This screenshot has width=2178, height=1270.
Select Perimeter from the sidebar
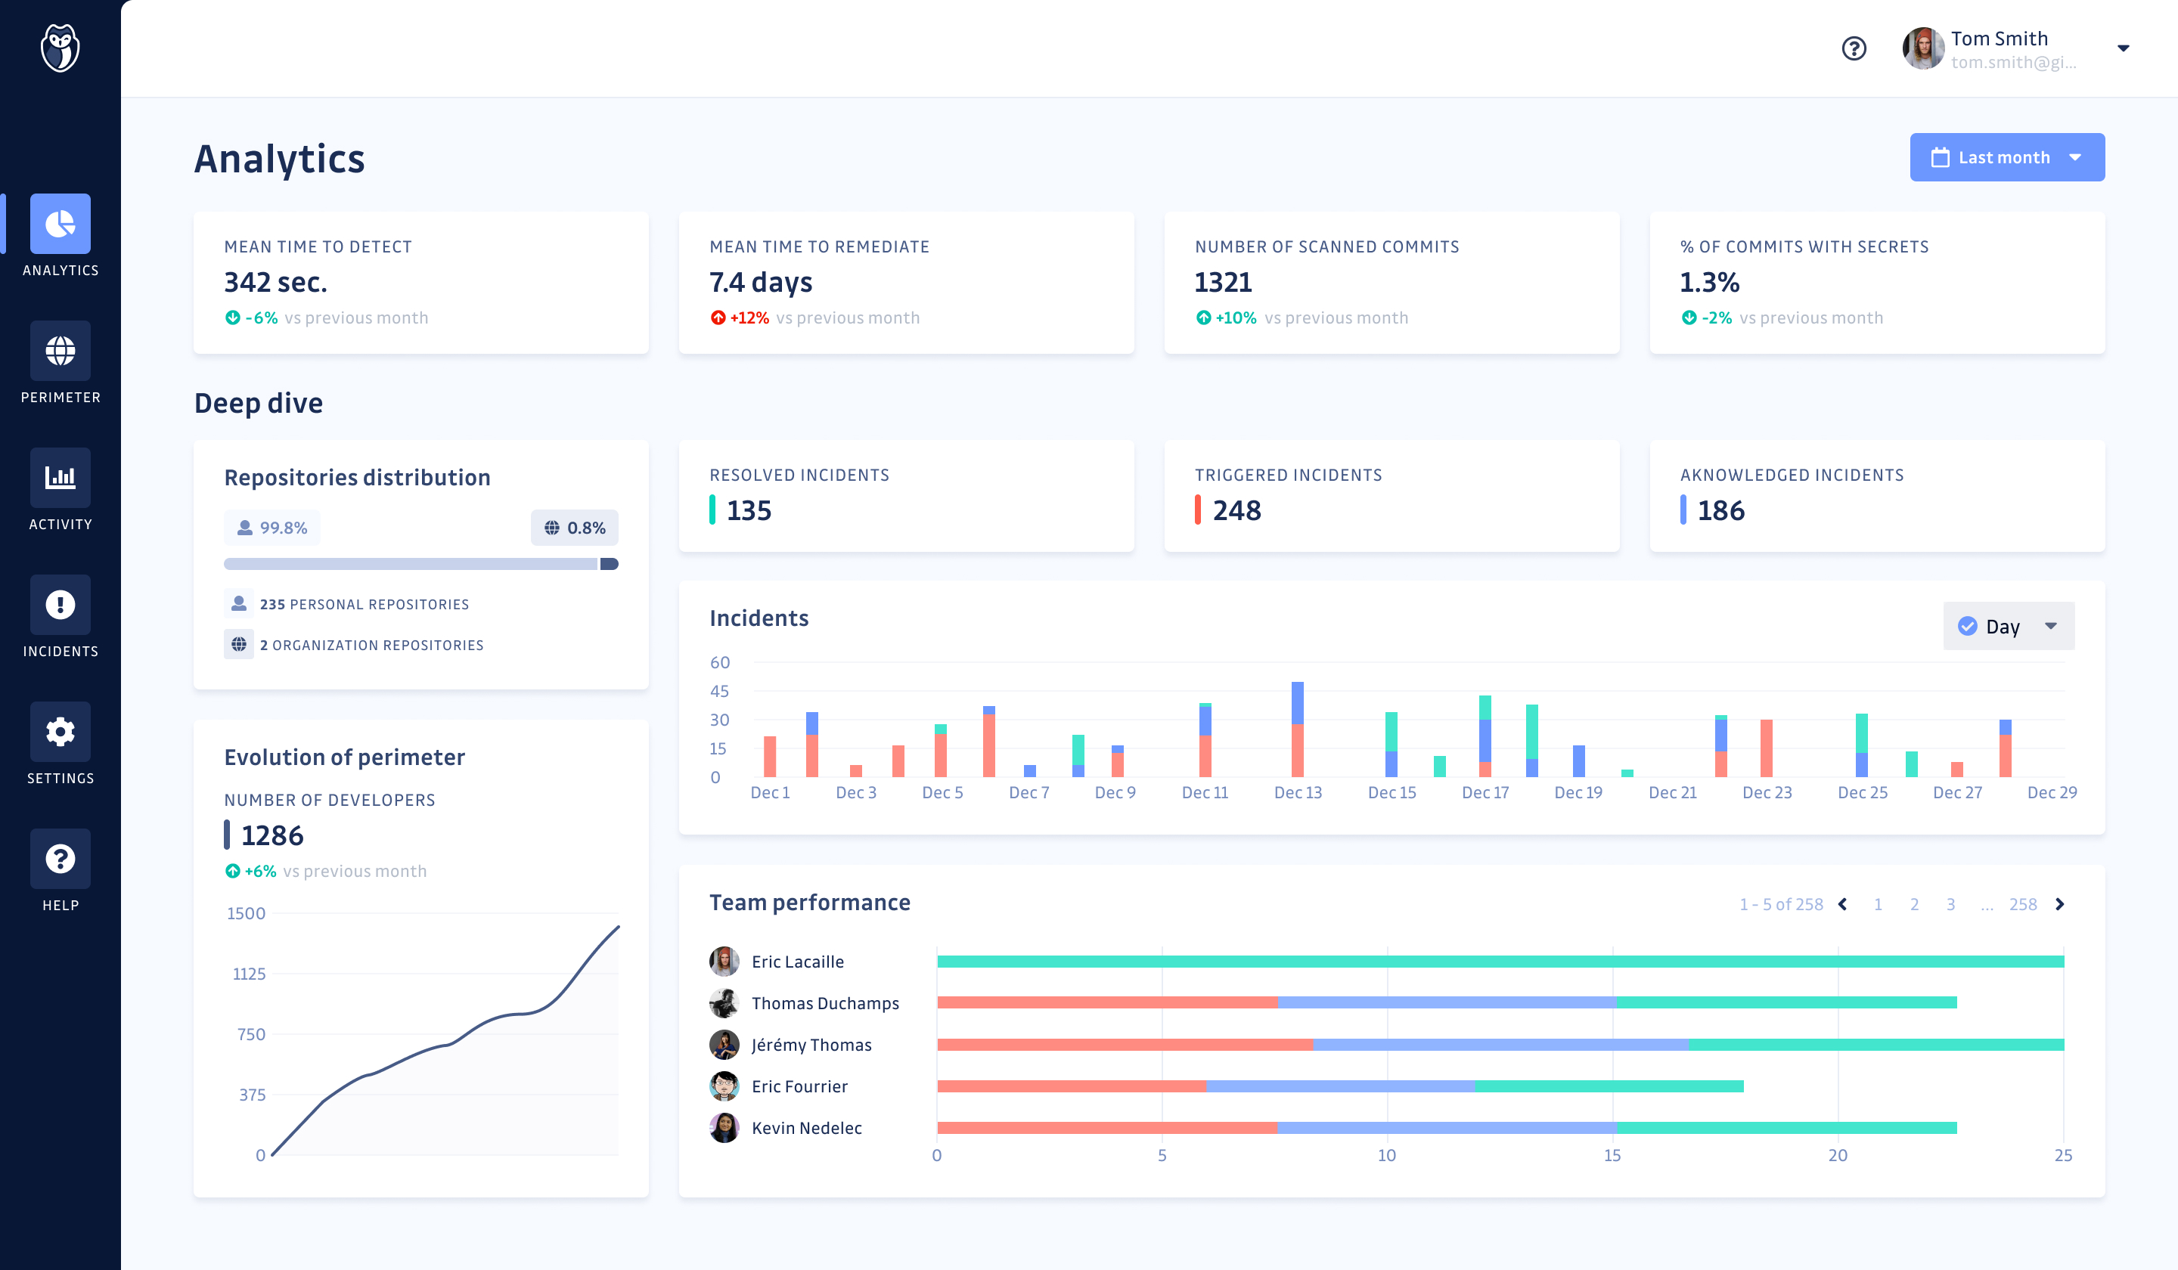(x=60, y=352)
